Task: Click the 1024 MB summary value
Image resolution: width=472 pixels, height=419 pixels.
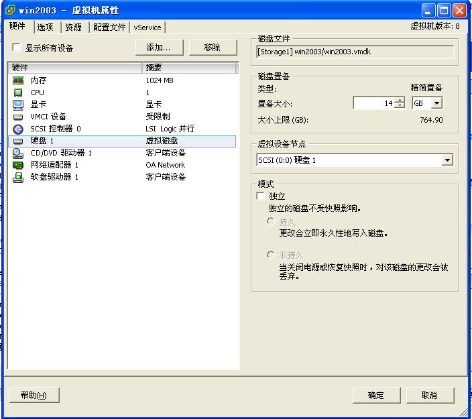Action: 160,80
